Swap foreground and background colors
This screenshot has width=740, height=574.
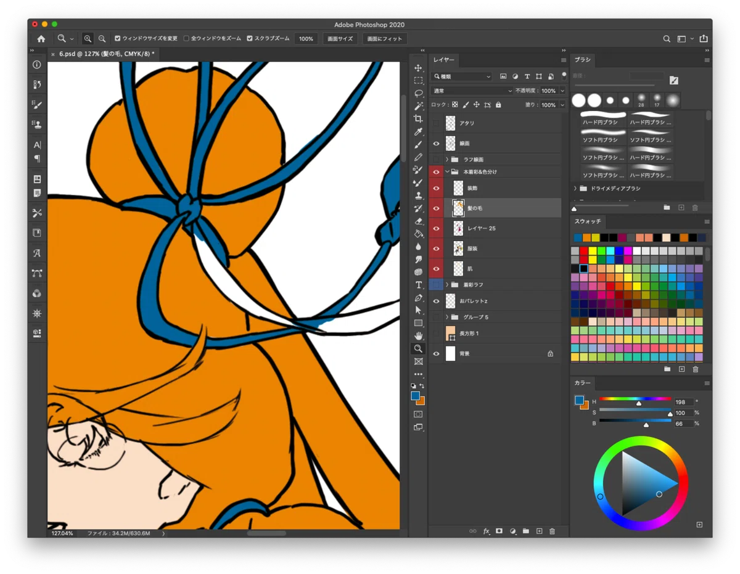click(x=422, y=386)
